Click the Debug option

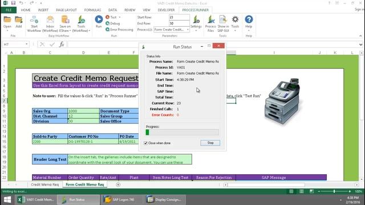point(113,23)
